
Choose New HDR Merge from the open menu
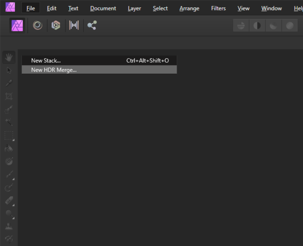pyautogui.click(x=53, y=70)
